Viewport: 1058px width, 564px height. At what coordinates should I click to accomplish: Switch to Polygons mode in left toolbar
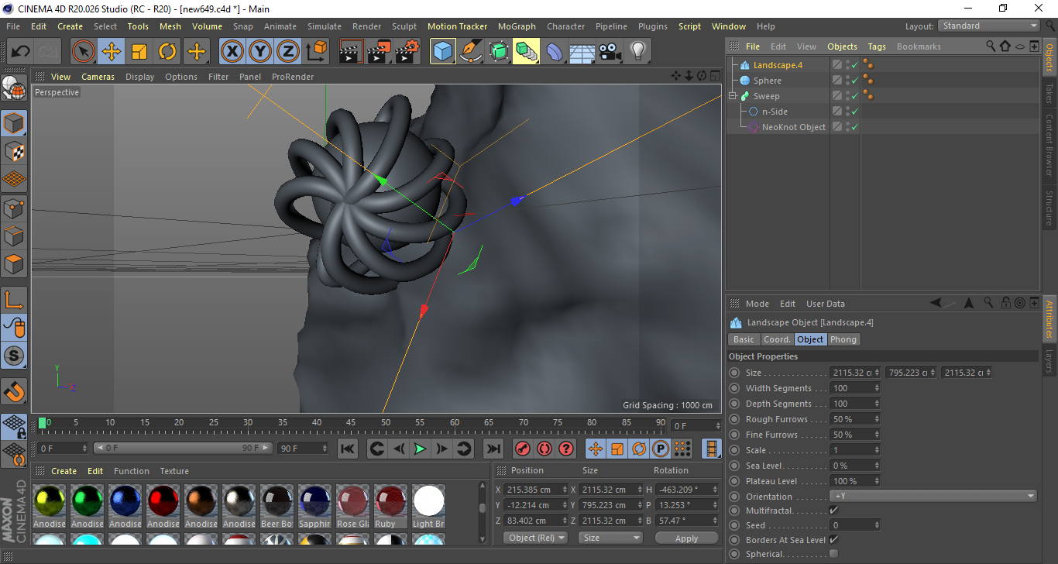[x=14, y=263]
